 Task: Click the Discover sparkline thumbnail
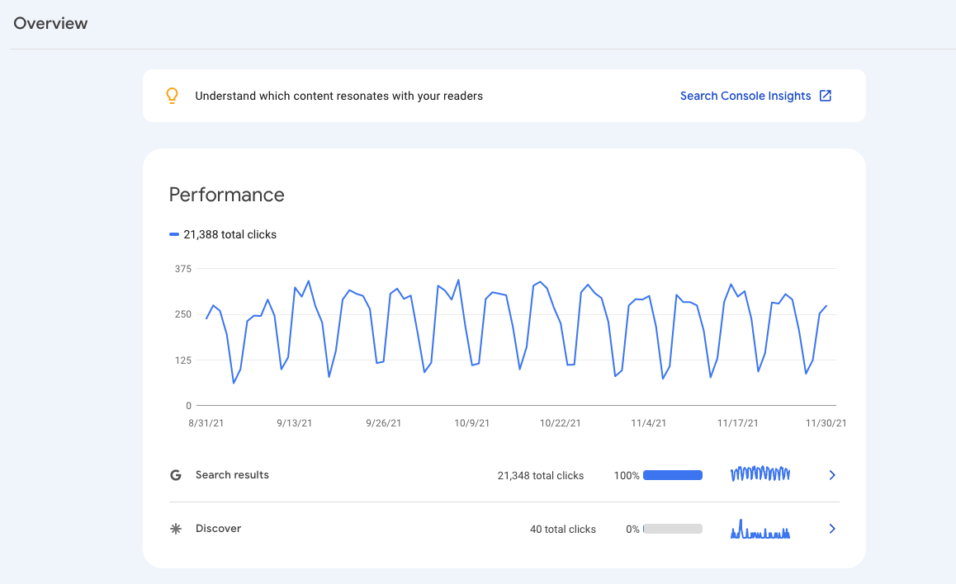tap(760, 529)
